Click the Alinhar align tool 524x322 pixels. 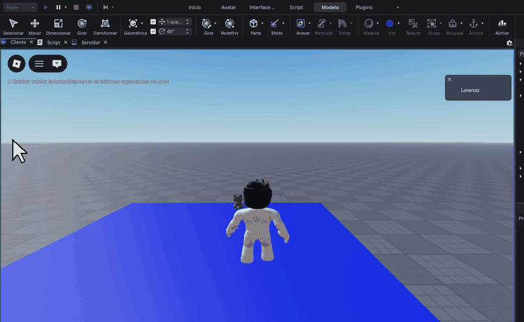(502, 27)
